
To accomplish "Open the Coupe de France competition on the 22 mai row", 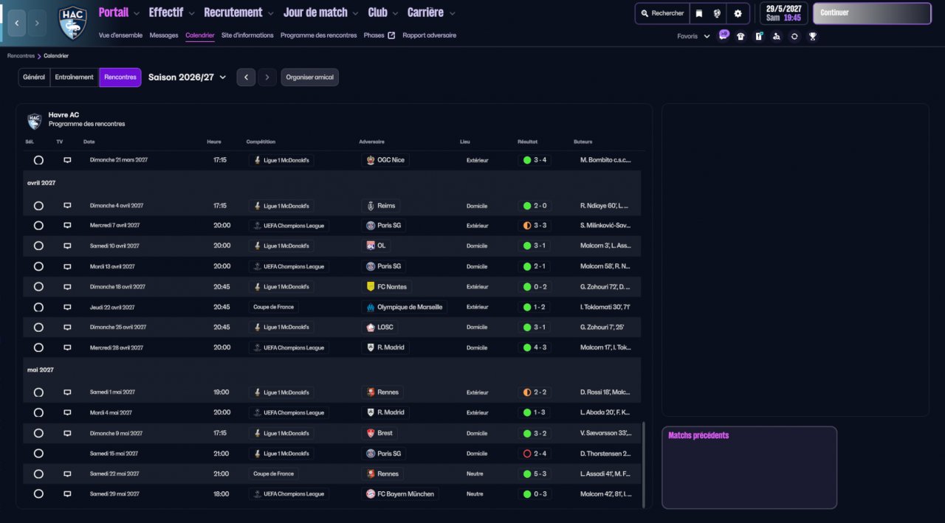I will [273, 474].
